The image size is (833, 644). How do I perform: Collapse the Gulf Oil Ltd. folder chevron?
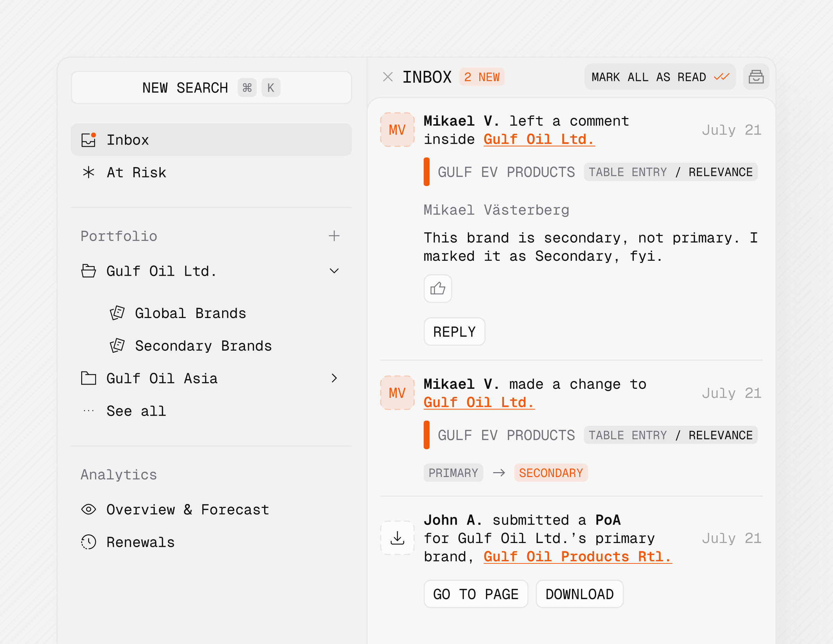(334, 271)
